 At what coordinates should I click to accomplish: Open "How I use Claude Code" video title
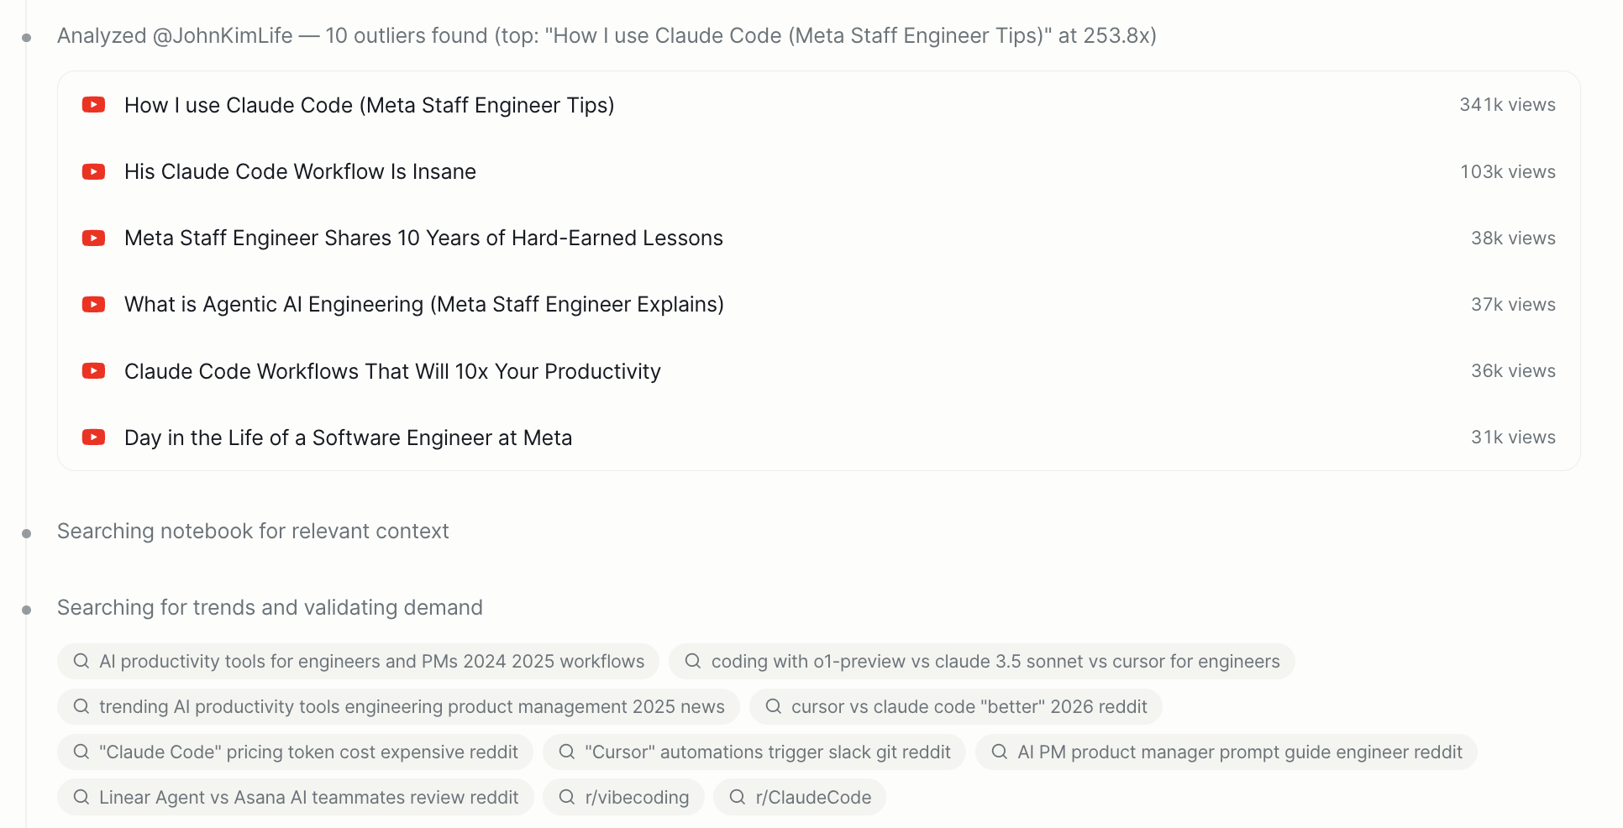pyautogui.click(x=369, y=105)
